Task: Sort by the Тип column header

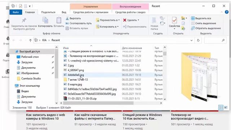Action: point(157,48)
